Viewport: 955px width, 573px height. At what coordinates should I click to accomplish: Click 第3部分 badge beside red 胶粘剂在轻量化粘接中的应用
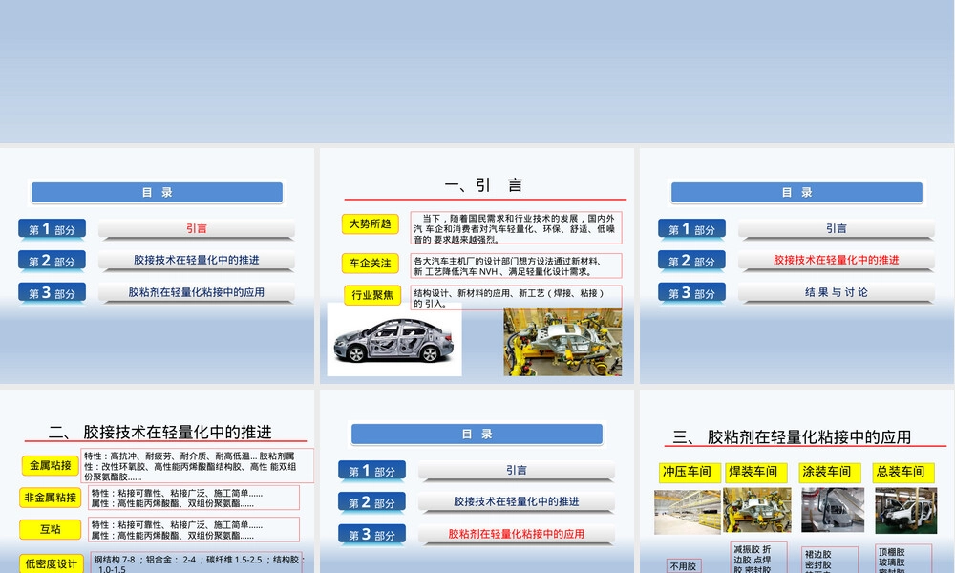(x=372, y=535)
